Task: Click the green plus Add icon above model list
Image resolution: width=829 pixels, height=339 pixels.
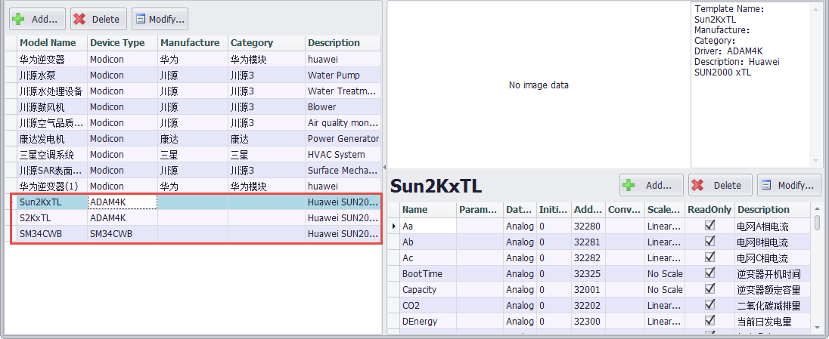Action: pos(18,19)
